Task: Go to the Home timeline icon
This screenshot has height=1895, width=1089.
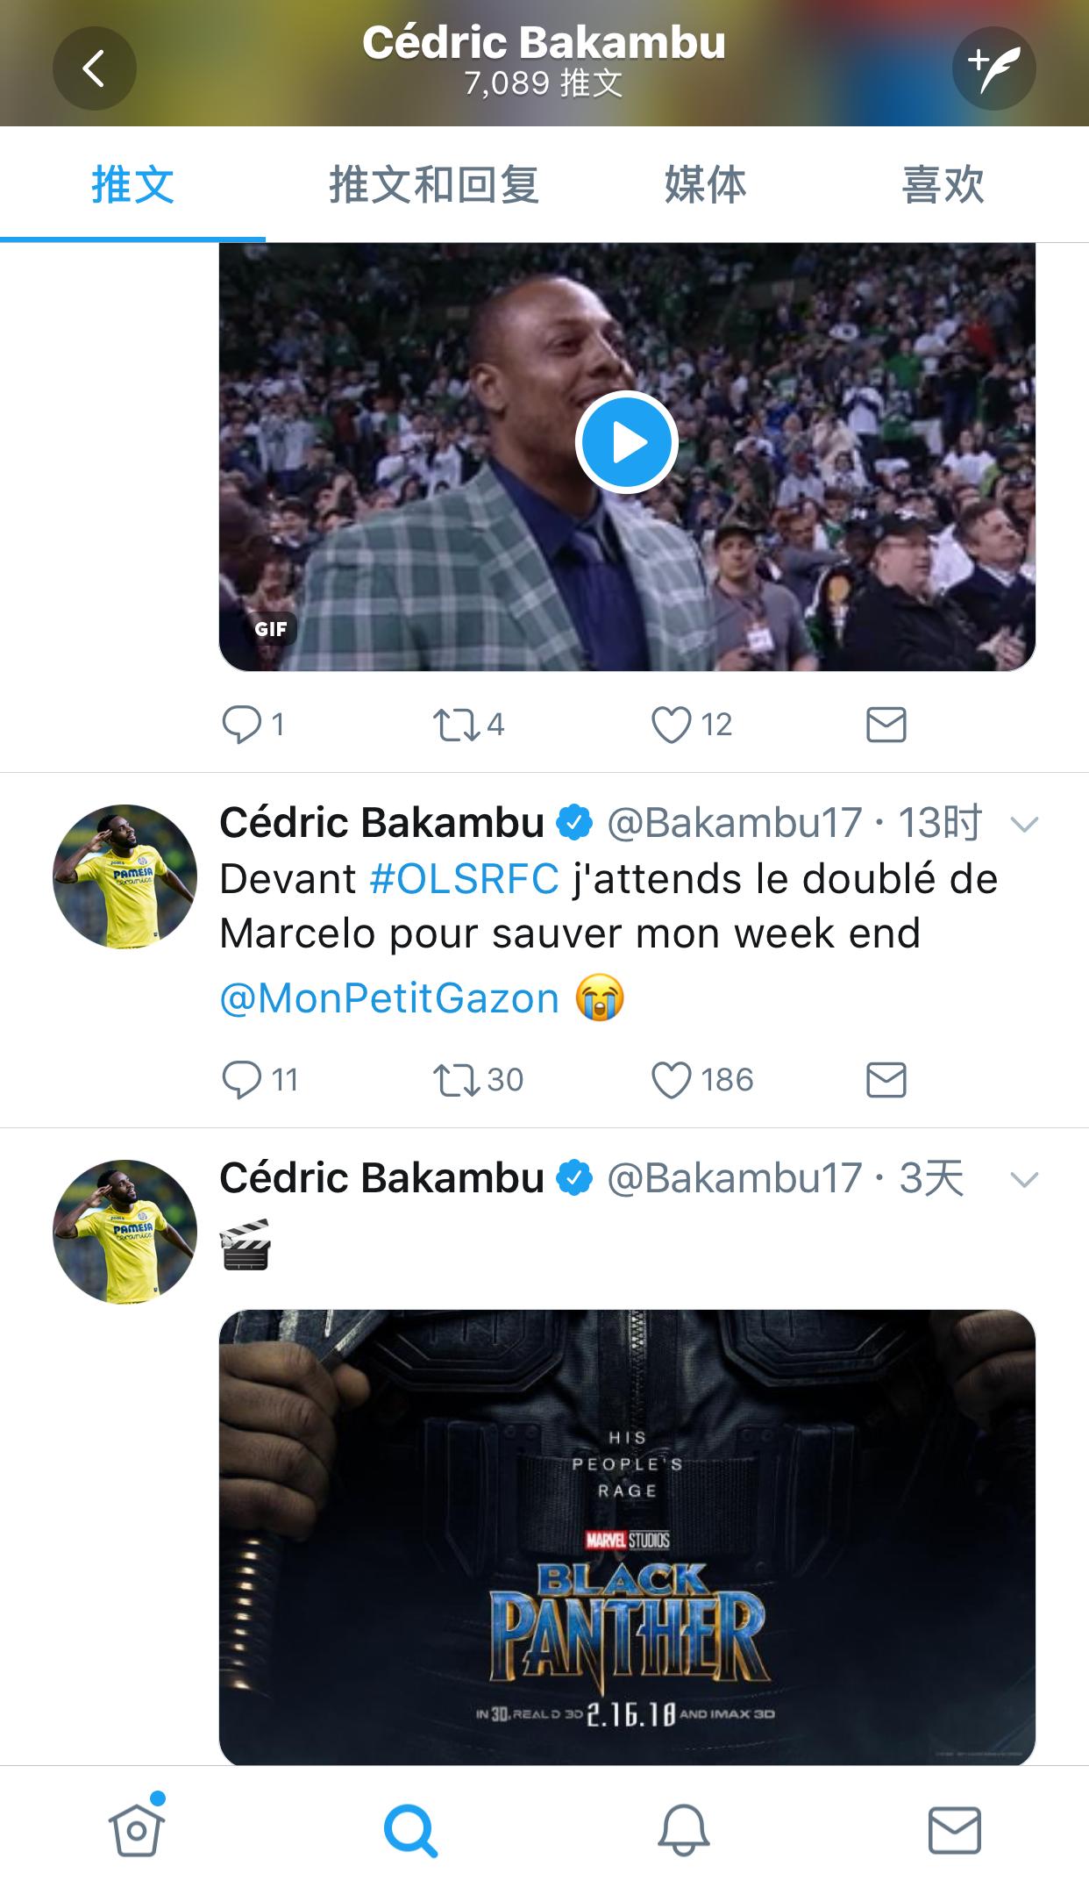Action: [137, 1830]
